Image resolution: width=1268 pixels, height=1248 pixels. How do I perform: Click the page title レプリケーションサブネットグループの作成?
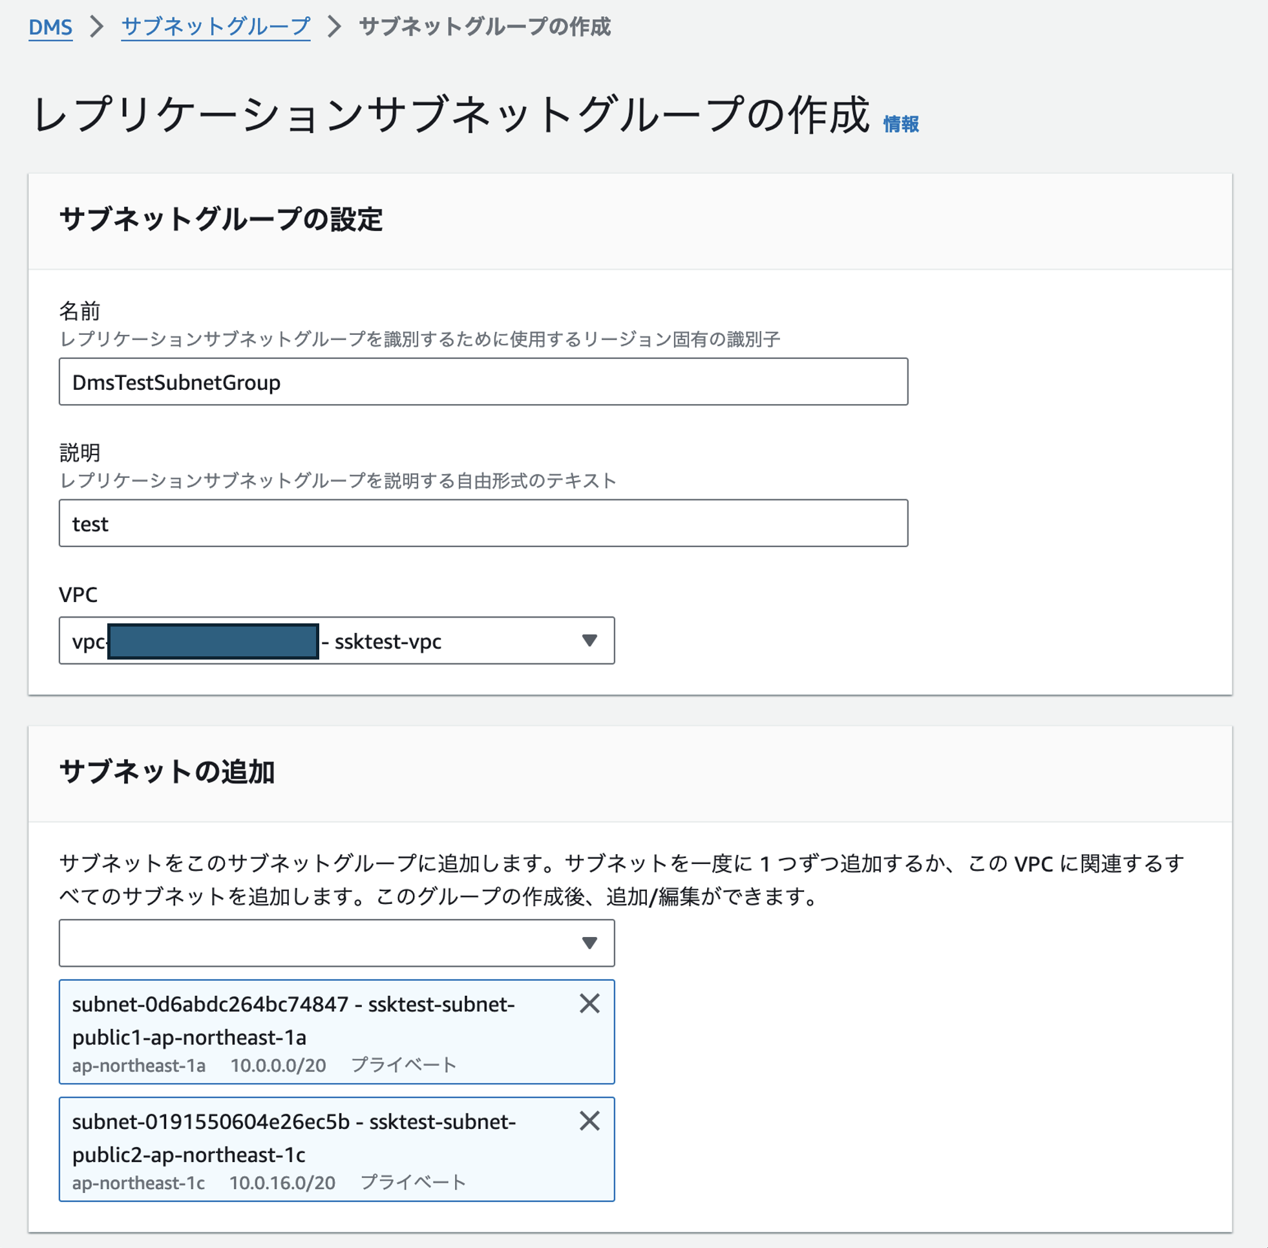click(x=450, y=114)
